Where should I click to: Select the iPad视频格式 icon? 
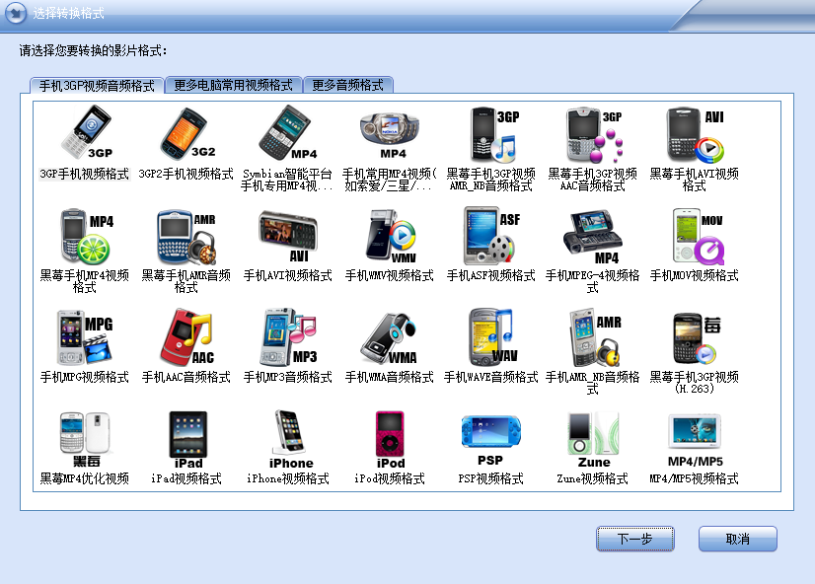(189, 434)
